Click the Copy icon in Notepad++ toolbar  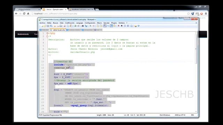coord(68,26)
